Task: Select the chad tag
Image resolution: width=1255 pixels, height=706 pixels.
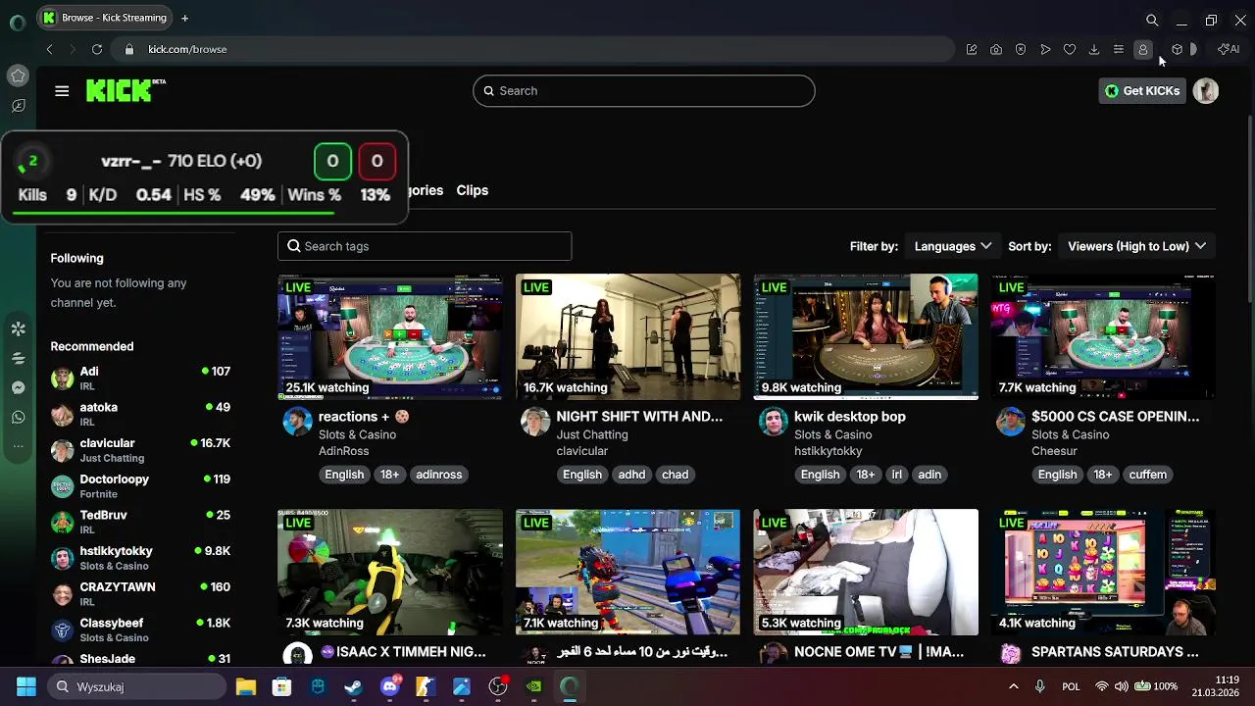Action: [675, 475]
